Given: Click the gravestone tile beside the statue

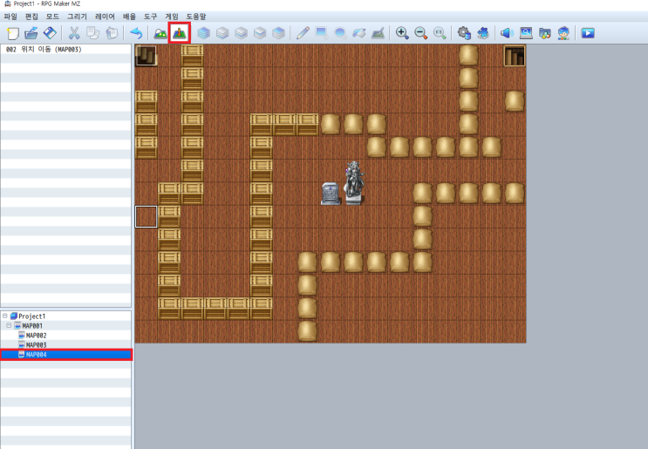Looking at the screenshot, I should [331, 194].
